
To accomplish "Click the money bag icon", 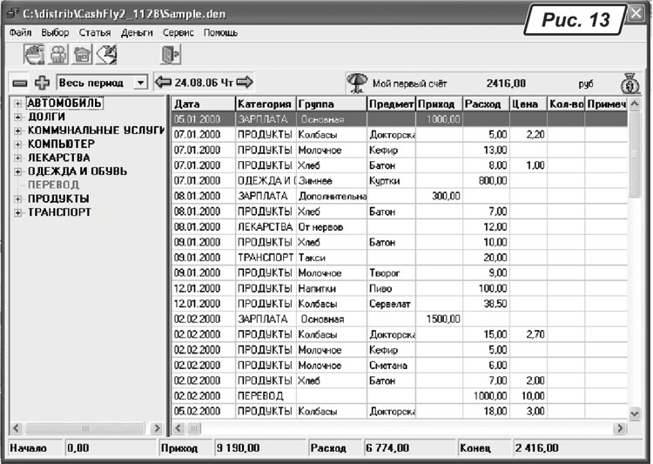I will tap(631, 83).
